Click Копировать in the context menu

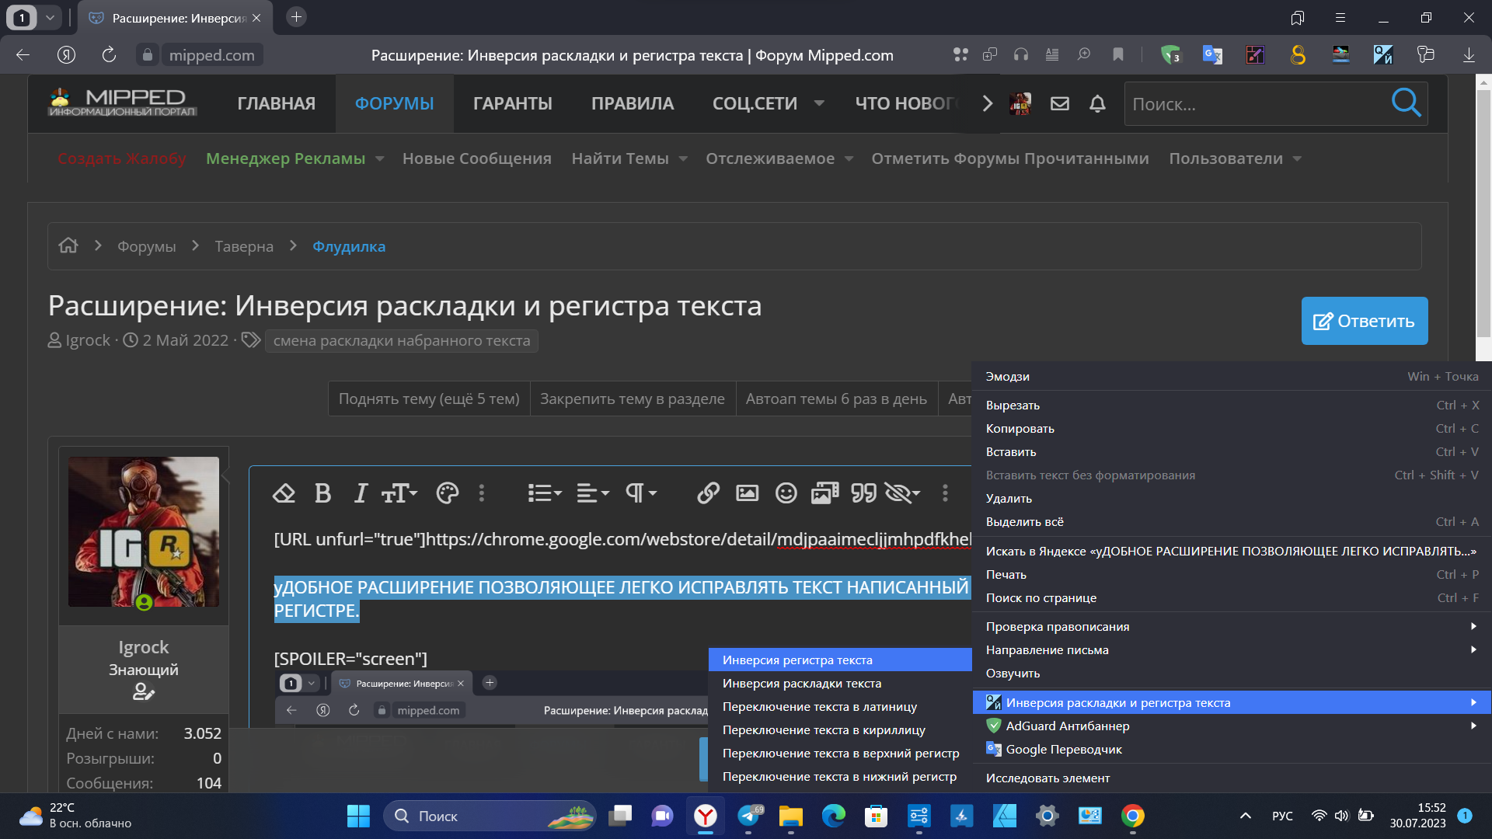tap(1232, 428)
